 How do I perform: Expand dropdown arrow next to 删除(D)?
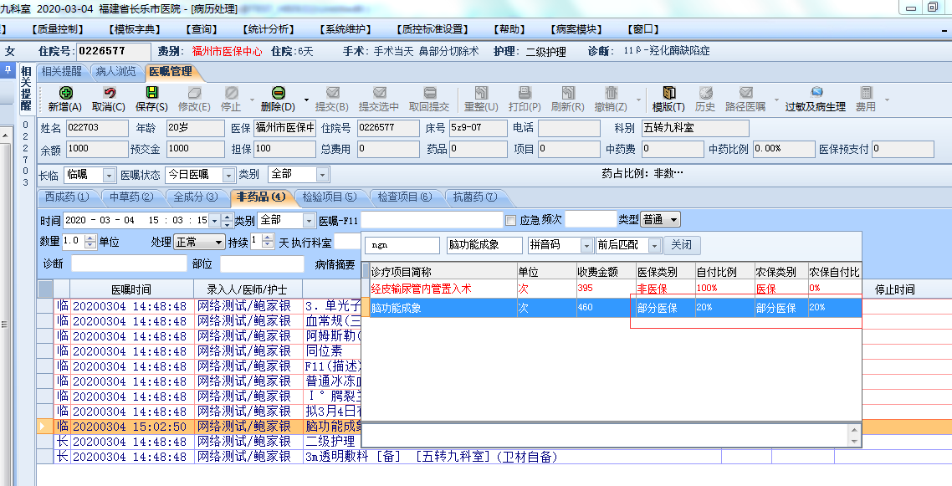306,100
